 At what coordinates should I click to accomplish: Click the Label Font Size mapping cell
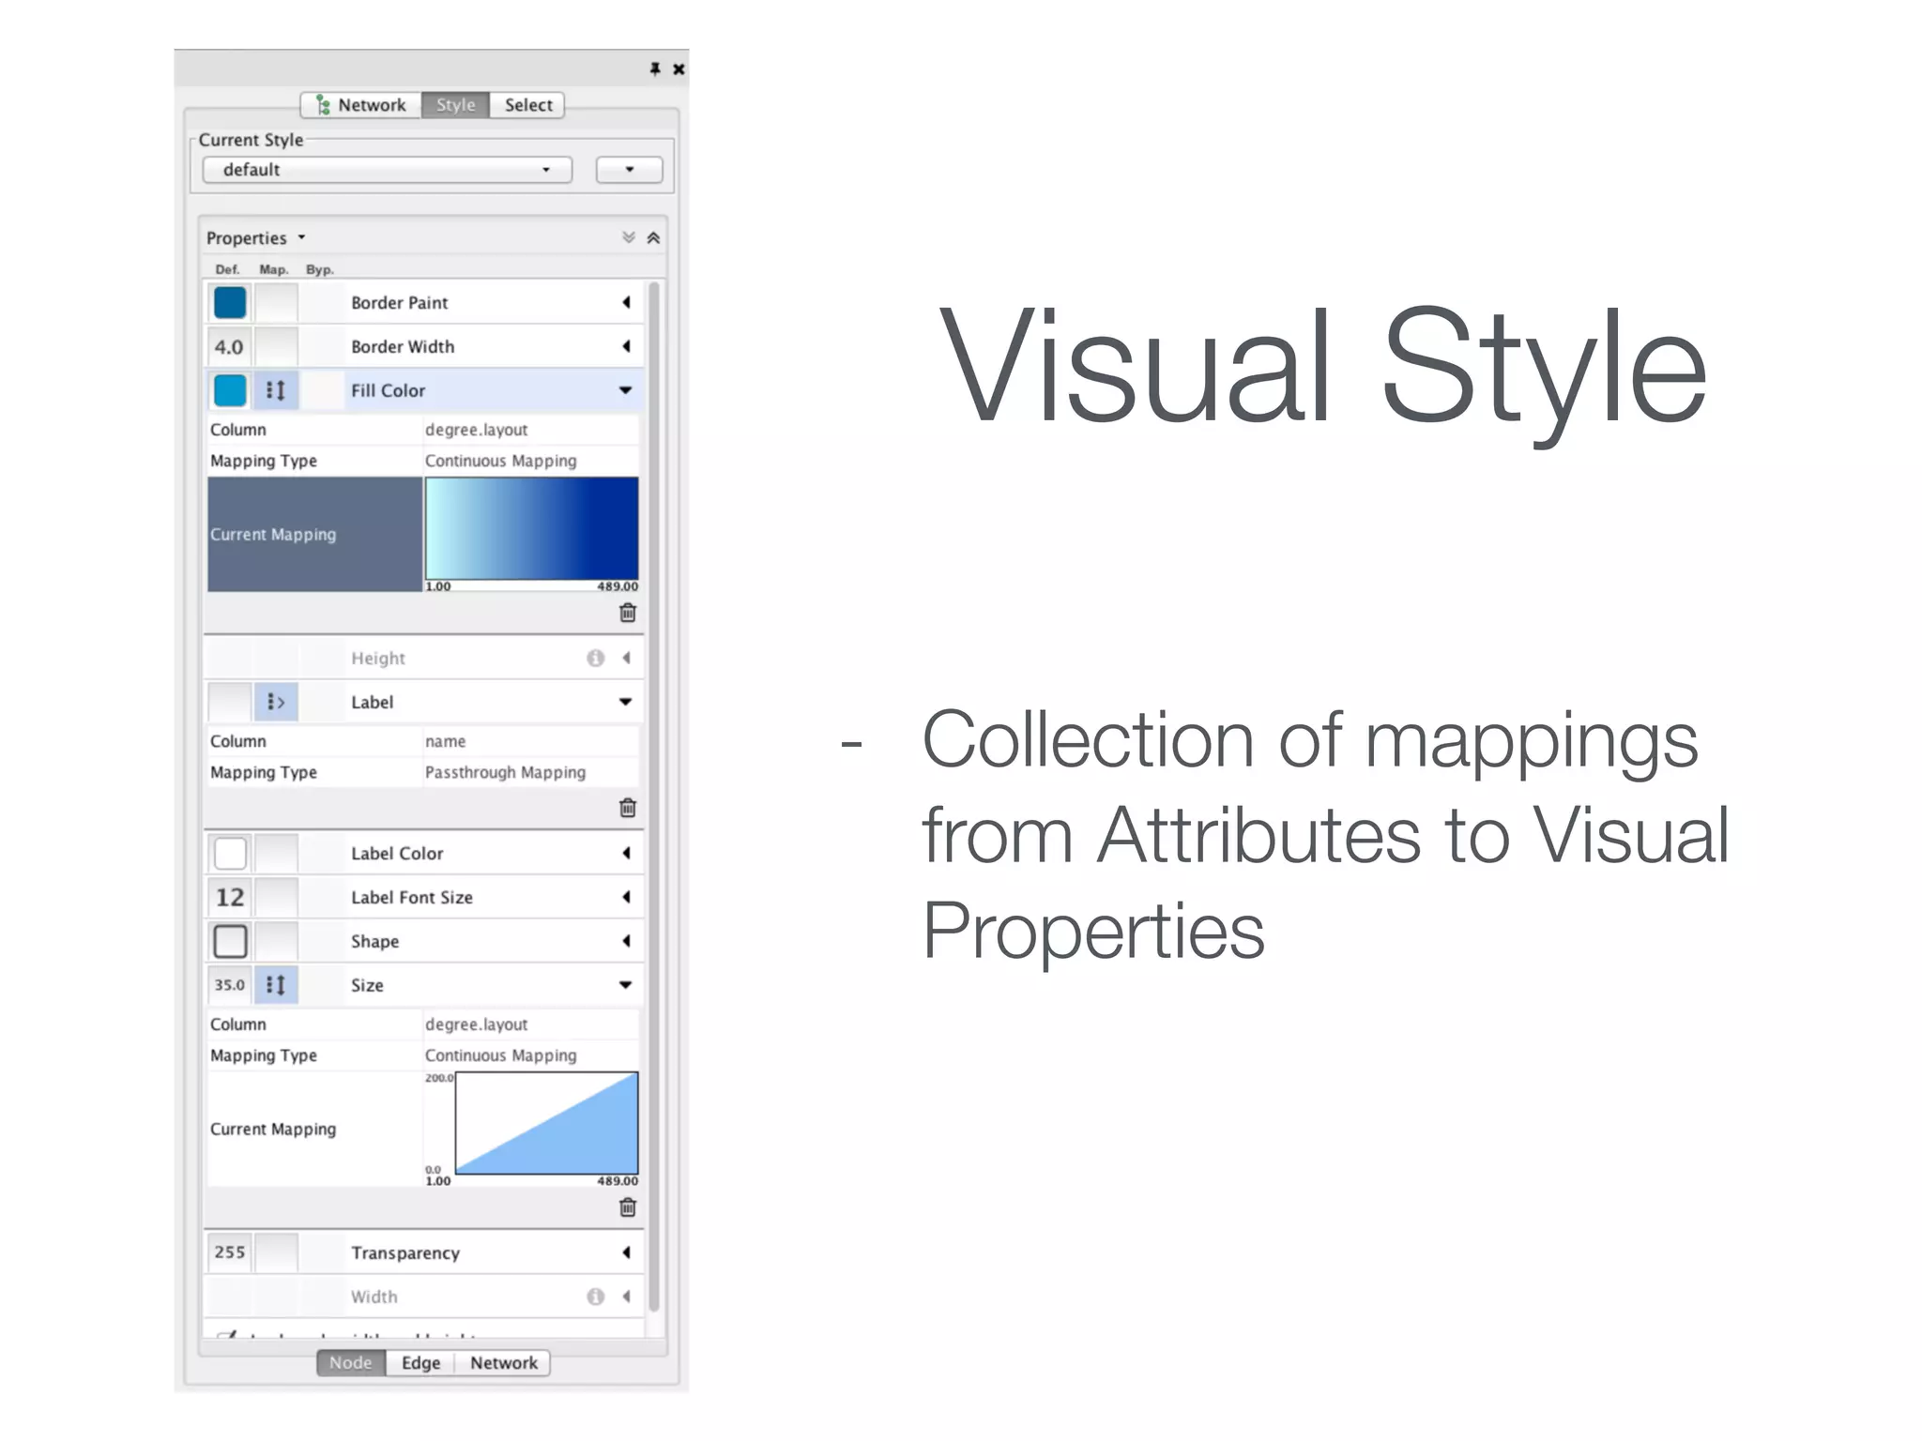[x=277, y=898]
